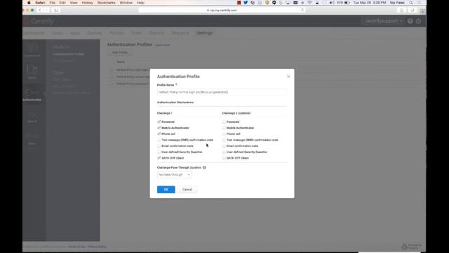
Task: Click the Twitter menu bar icon
Action: coord(246,3)
